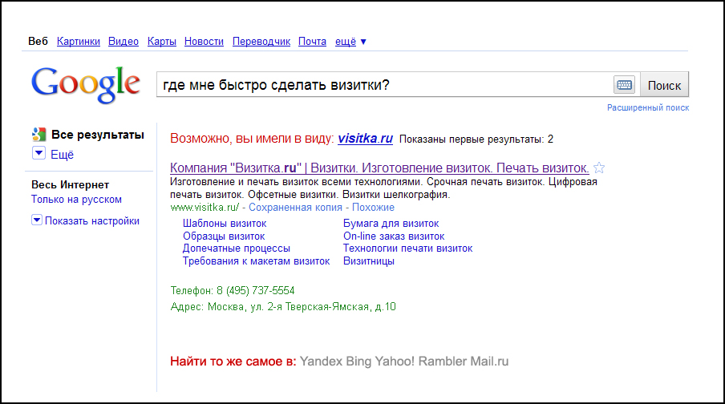
Task: Open On-line заказ визиток sitelink
Action: click(394, 236)
